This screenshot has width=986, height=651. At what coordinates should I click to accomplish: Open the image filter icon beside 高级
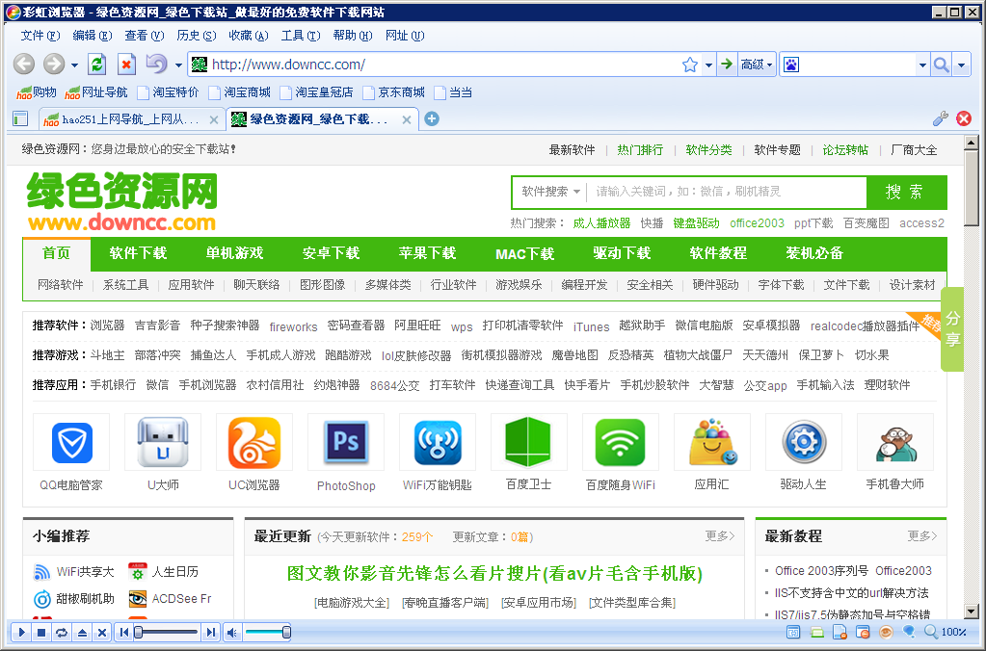791,64
